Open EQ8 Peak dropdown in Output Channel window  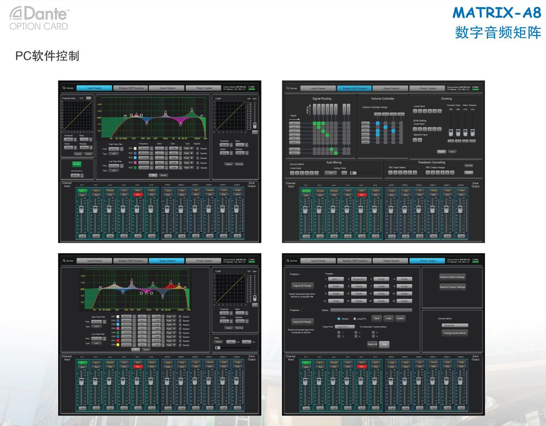click(x=171, y=345)
